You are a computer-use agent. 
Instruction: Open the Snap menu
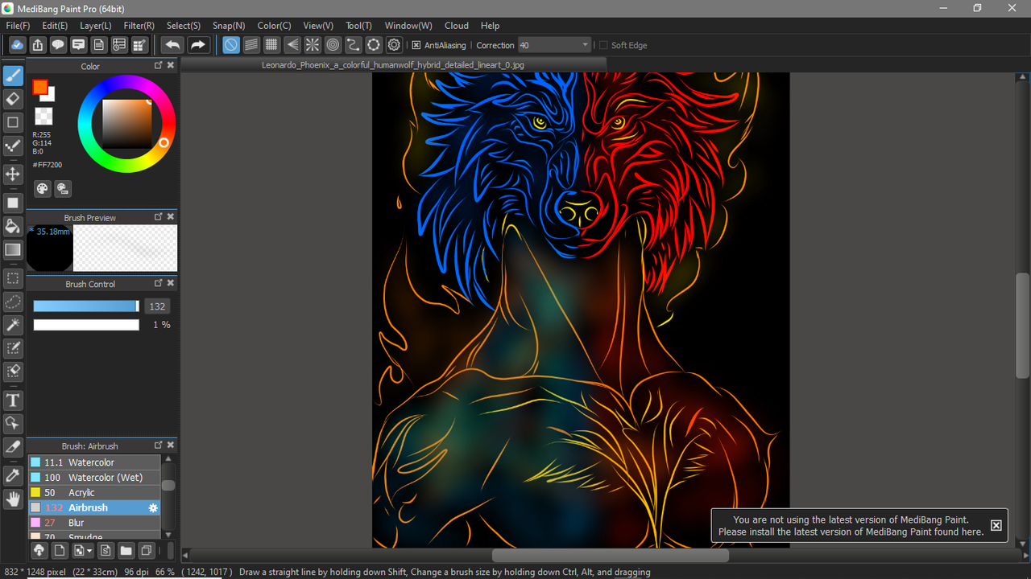click(x=229, y=26)
